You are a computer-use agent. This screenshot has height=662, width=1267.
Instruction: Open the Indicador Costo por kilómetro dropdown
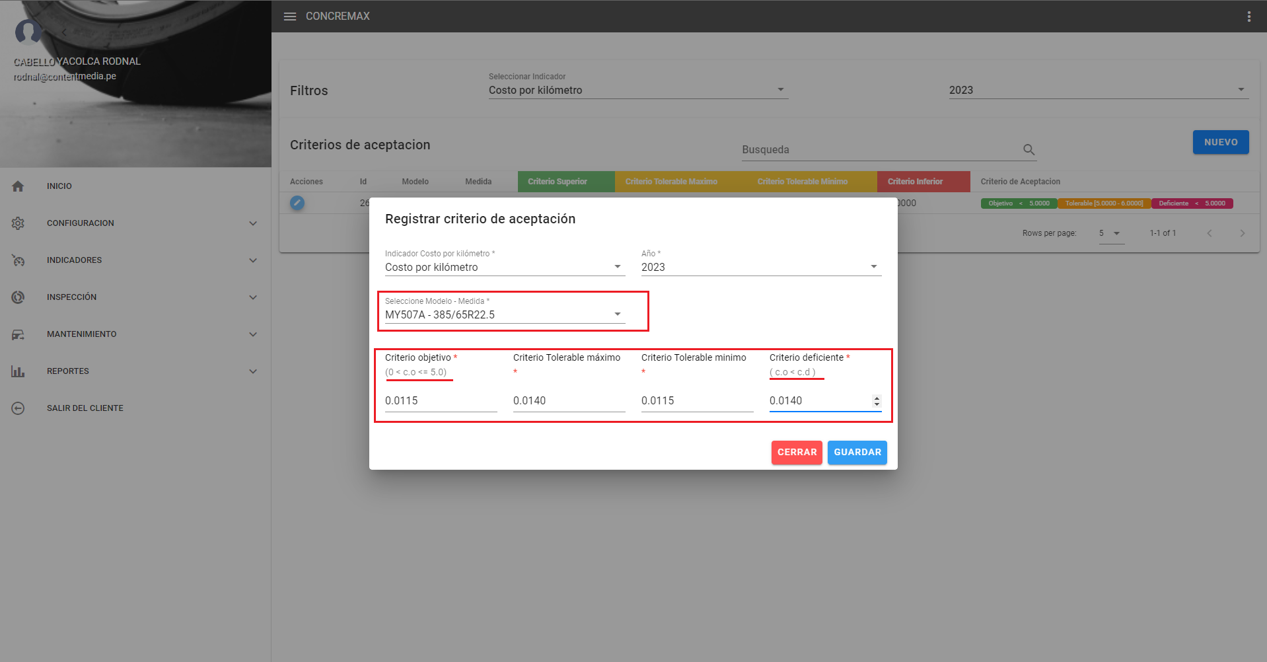coord(504,267)
